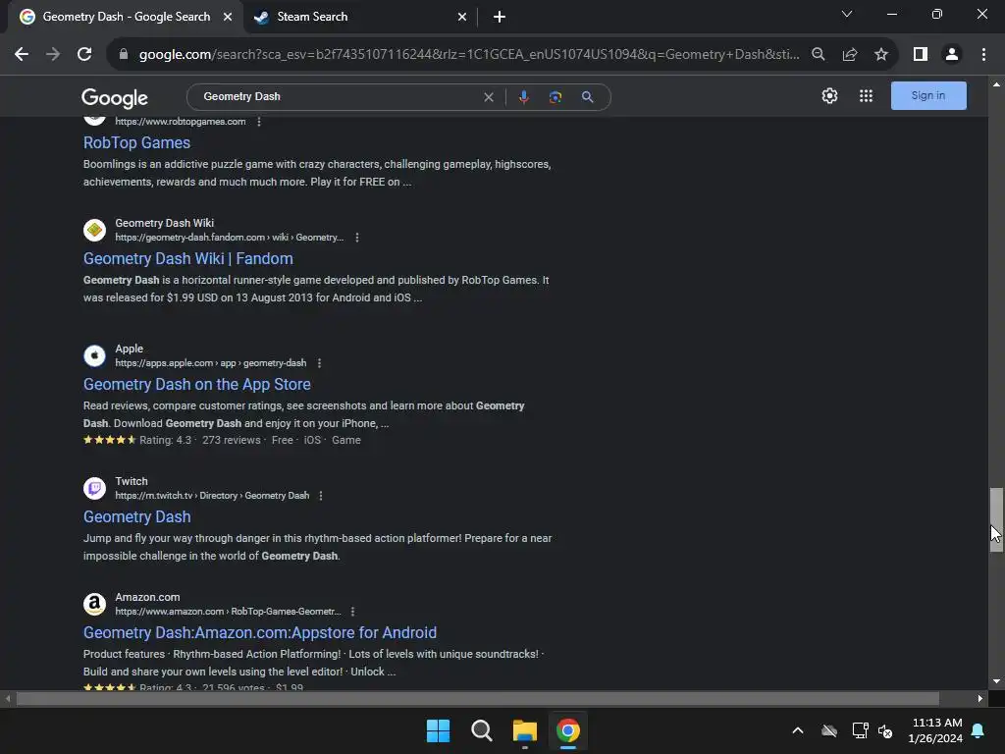
Task: Search by image with Google Lens
Action: [555, 97]
